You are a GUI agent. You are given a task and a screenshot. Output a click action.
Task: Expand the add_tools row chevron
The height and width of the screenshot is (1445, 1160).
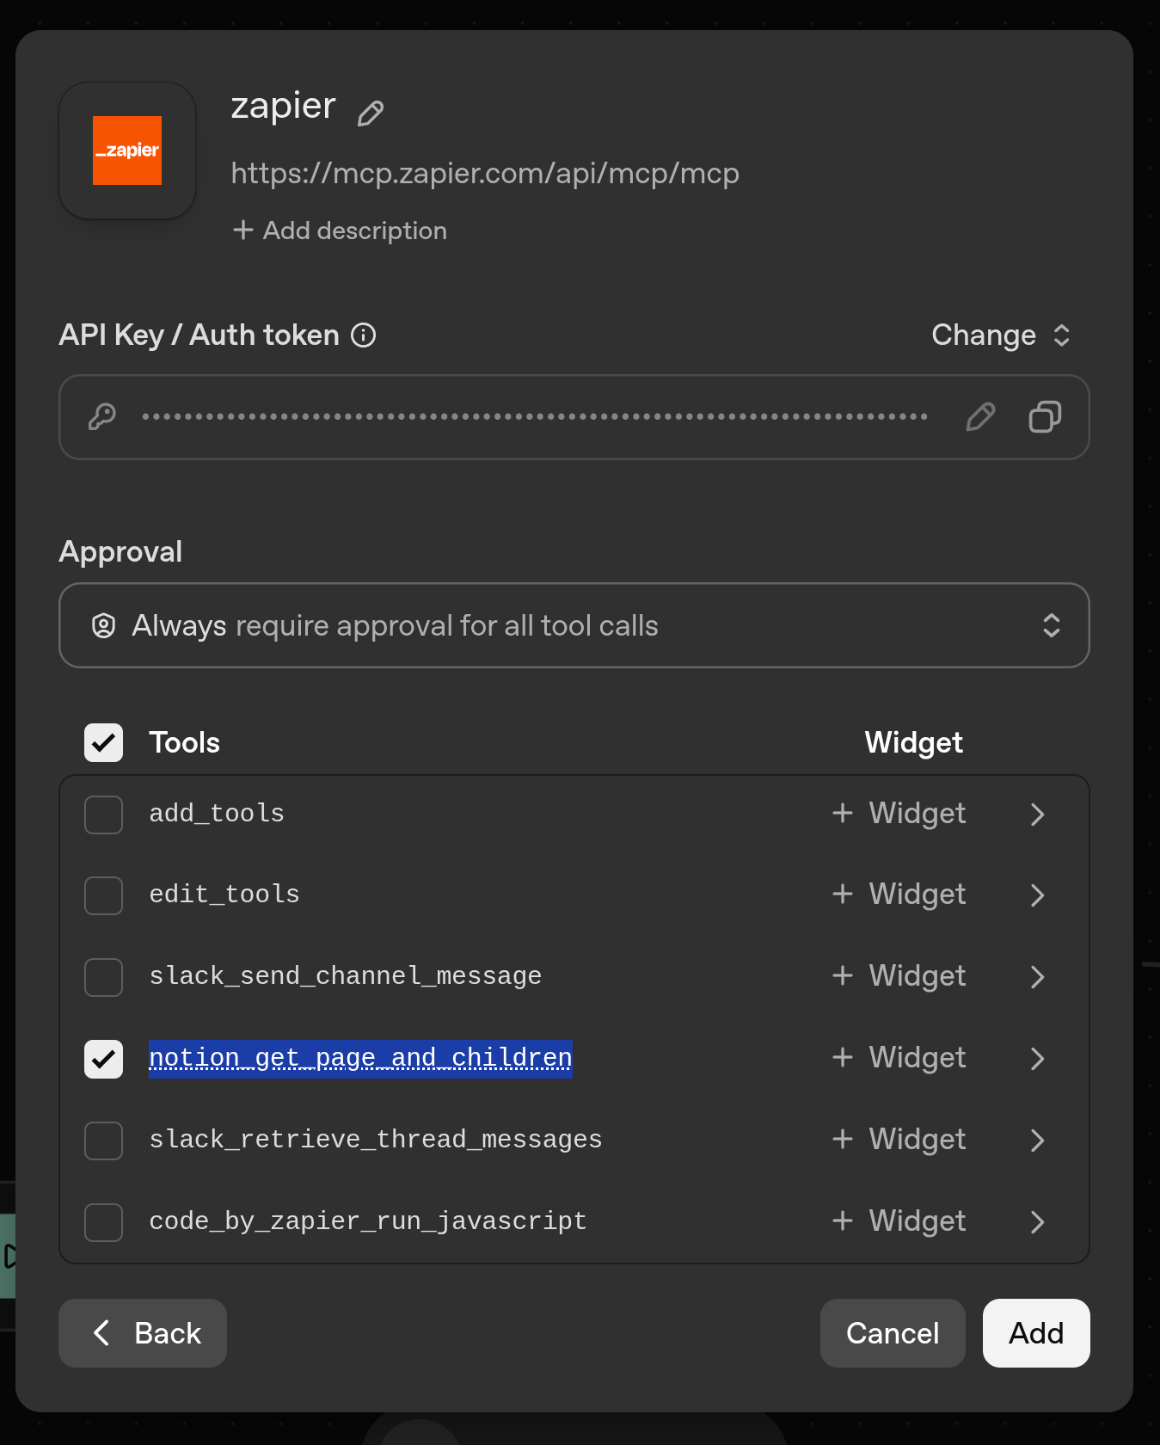pos(1038,814)
